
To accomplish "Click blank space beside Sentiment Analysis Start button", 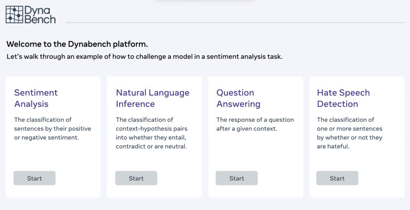I will tap(78, 178).
